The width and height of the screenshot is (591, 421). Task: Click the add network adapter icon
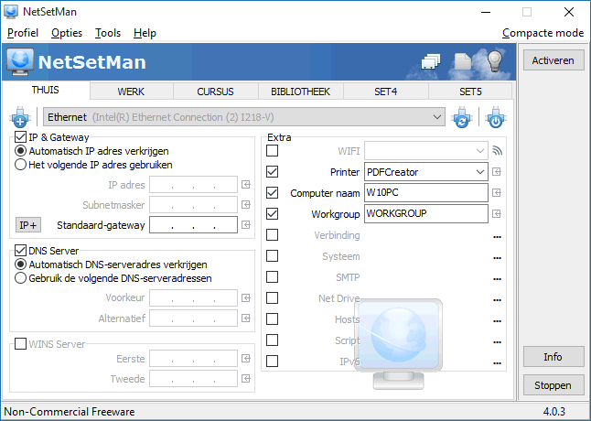click(20, 117)
